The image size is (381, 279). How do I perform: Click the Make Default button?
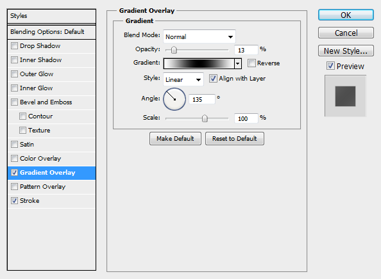click(x=175, y=139)
